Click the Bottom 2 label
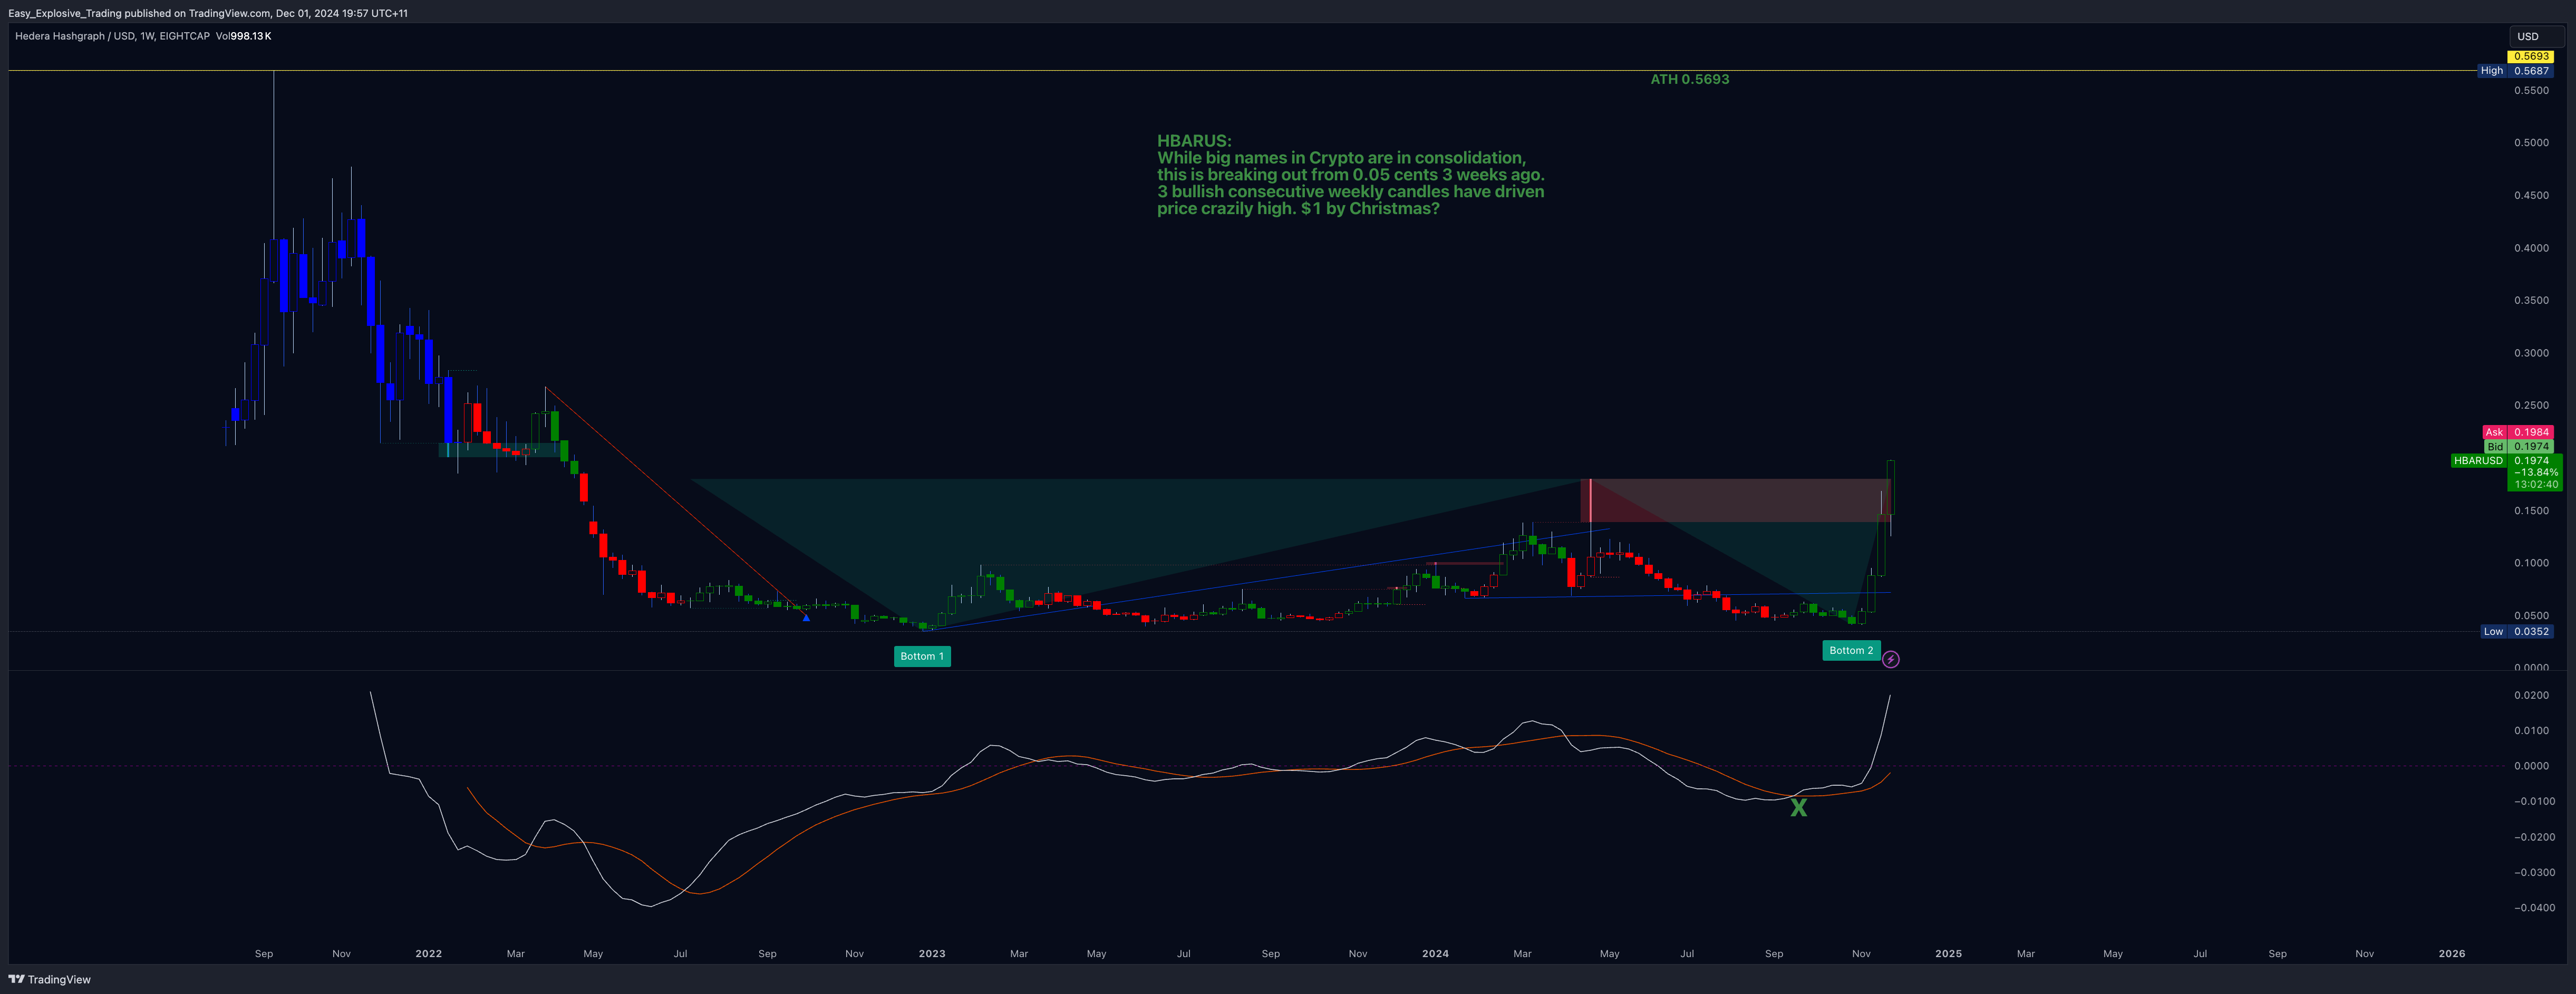The width and height of the screenshot is (2576, 994). (x=1851, y=650)
